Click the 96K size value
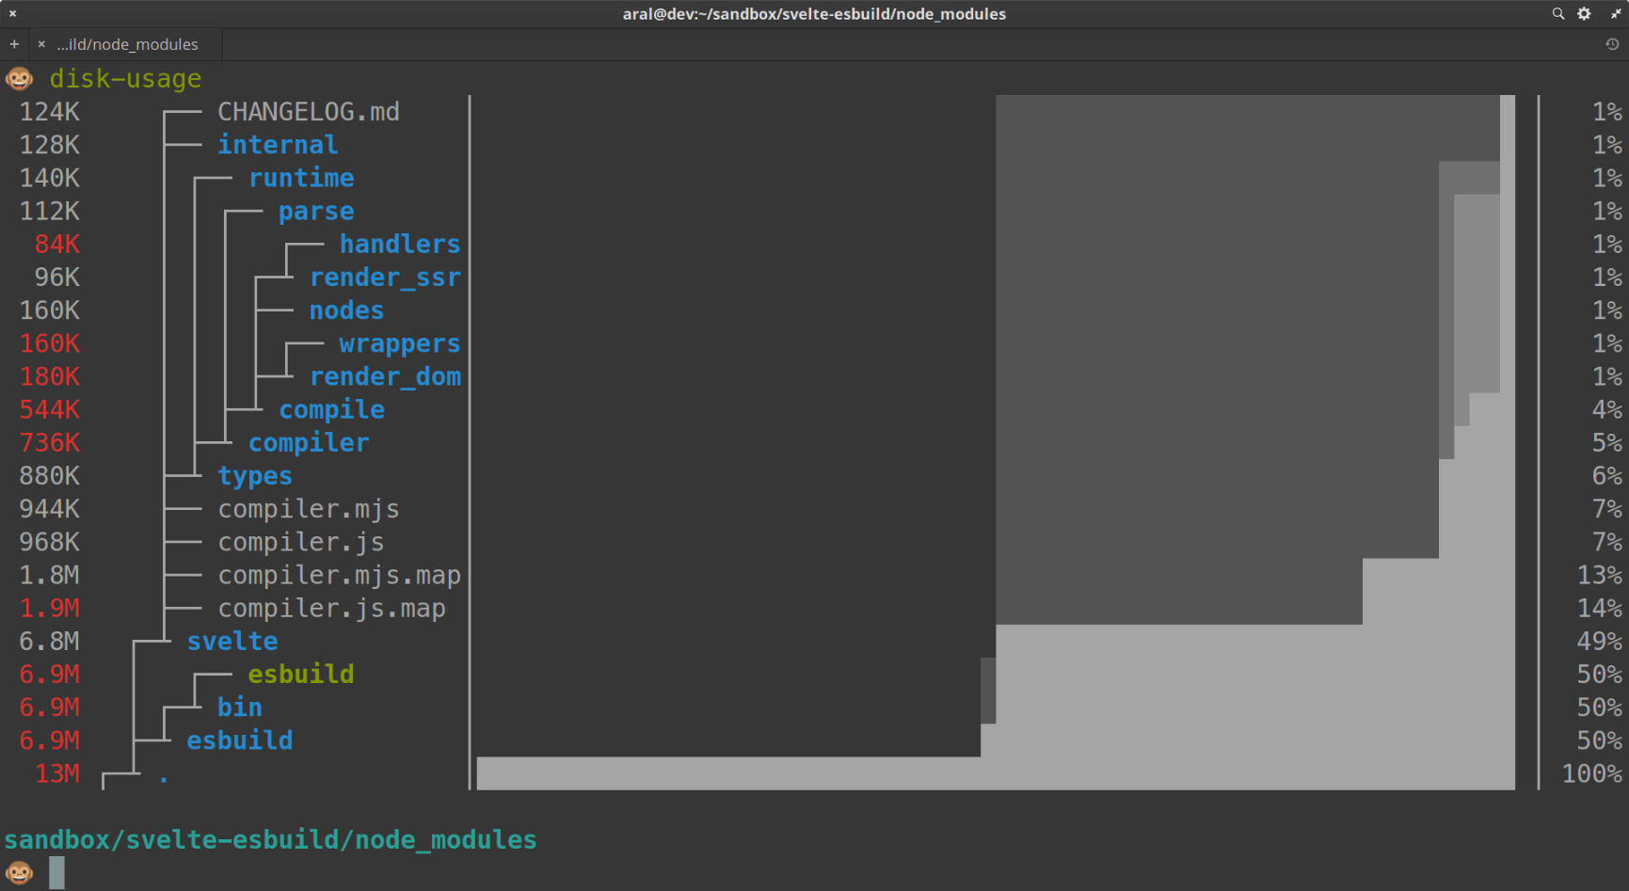1629x891 pixels. 57,278
